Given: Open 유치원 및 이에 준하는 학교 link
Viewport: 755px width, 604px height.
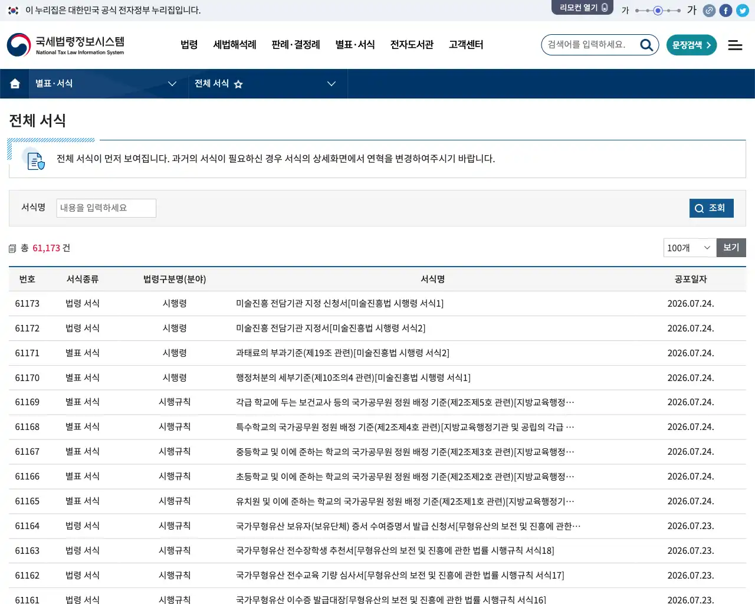Looking at the screenshot, I should click(405, 501).
